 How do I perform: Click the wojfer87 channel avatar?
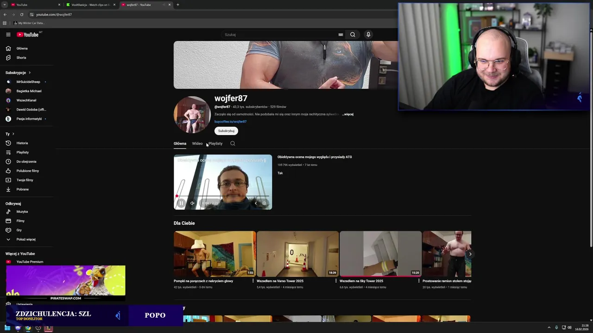[x=192, y=115]
